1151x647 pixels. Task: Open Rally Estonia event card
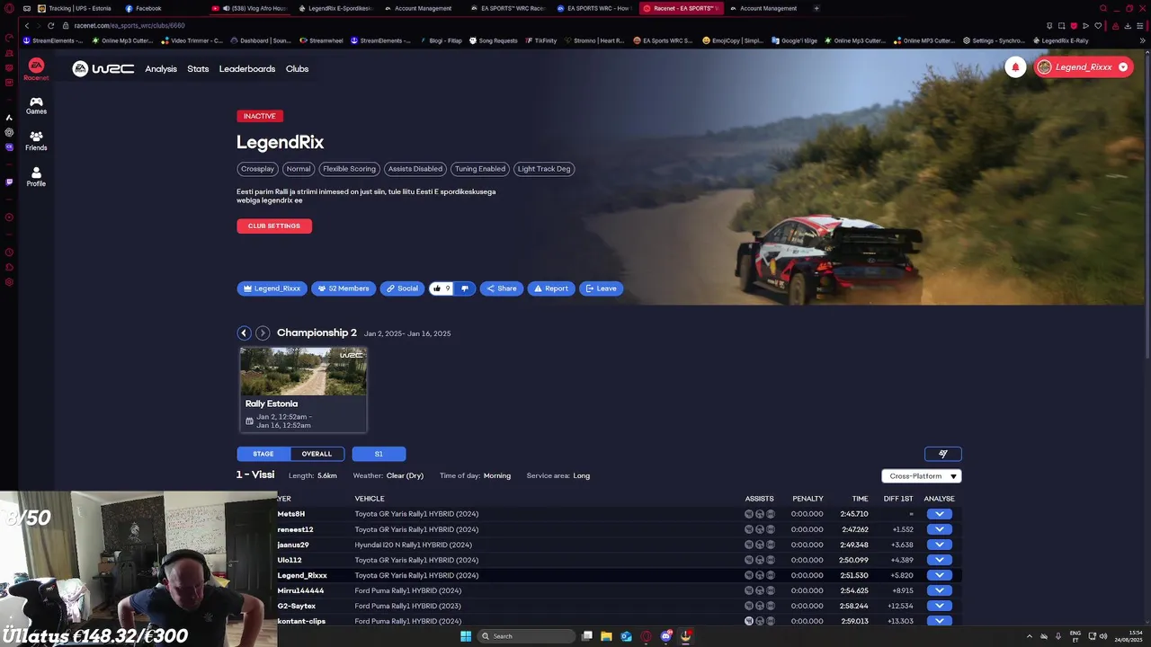303,390
